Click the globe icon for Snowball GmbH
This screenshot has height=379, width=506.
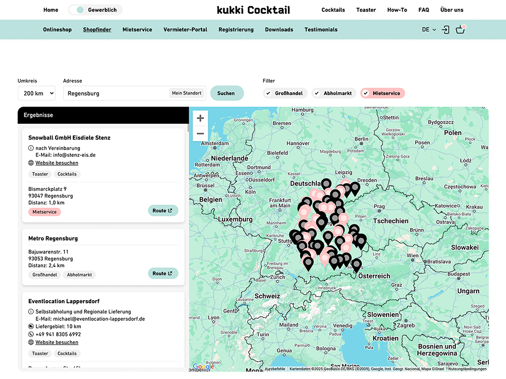pos(31,163)
